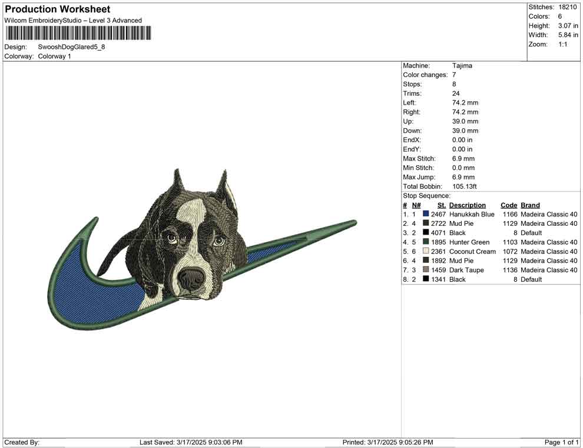Click the Description column header
The width and height of the screenshot is (583, 448).
467,205
